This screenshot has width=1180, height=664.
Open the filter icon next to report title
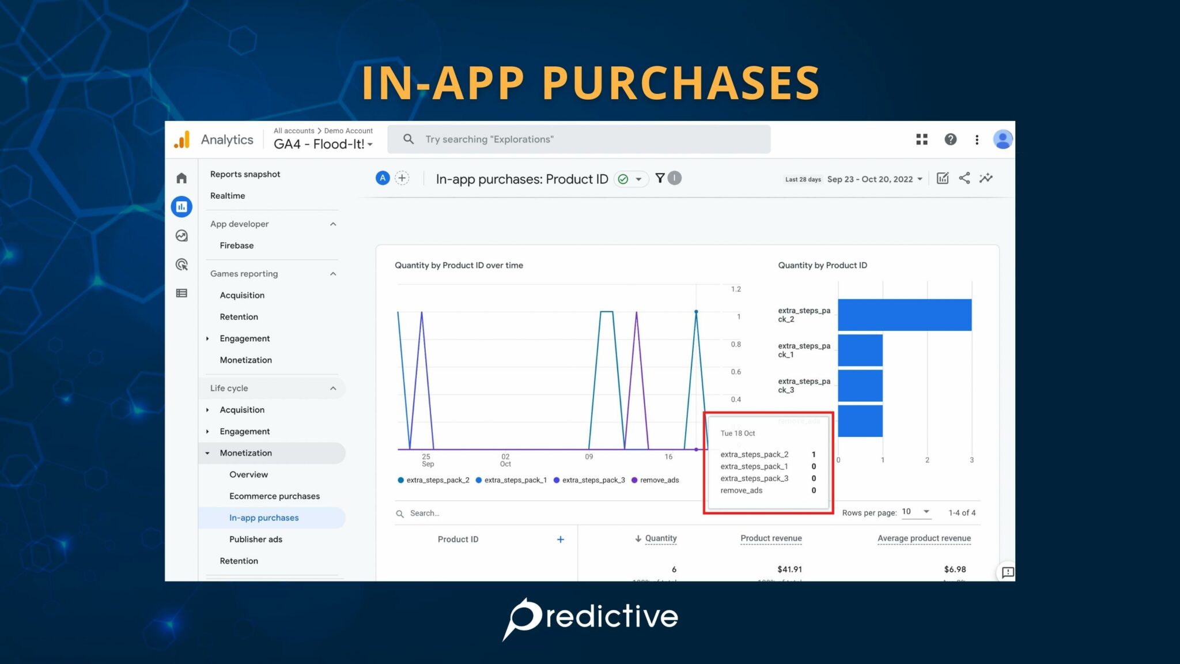660,179
